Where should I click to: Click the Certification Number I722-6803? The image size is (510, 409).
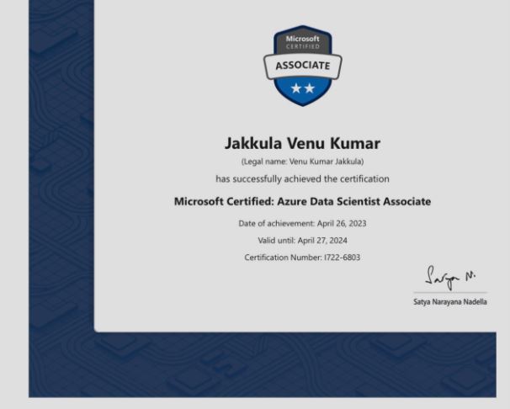(302, 258)
